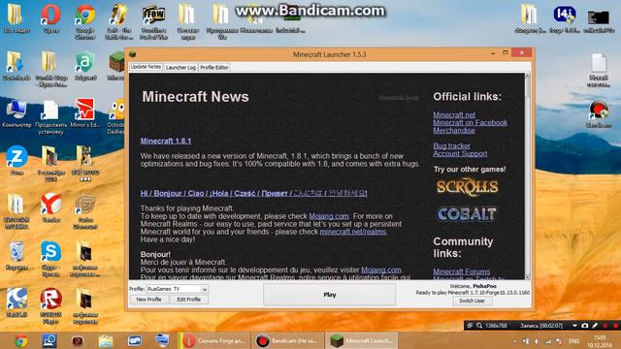This screenshot has height=349, width=621.
Task: Open the downloads folder with blue arrow
Action: pyautogui.click(x=16, y=66)
